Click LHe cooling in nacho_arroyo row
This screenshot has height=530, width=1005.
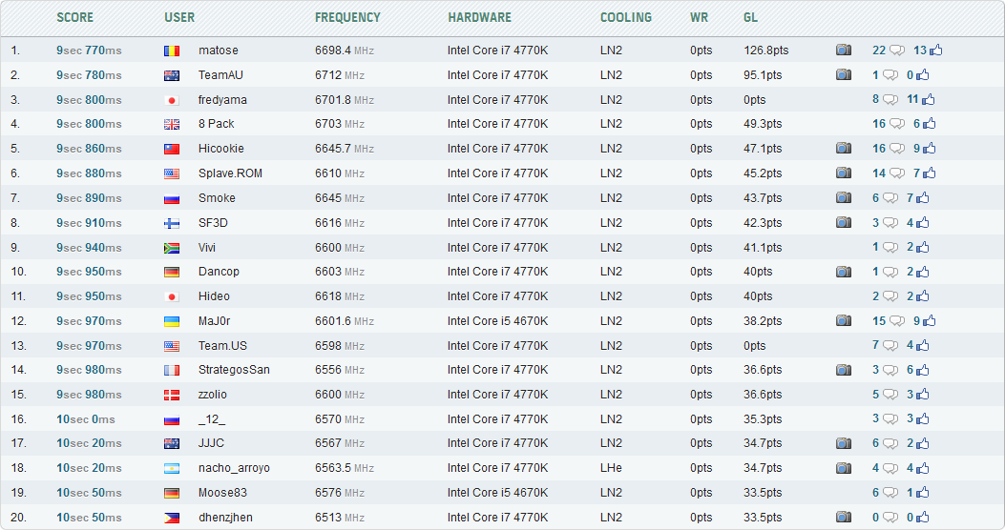pyautogui.click(x=611, y=468)
